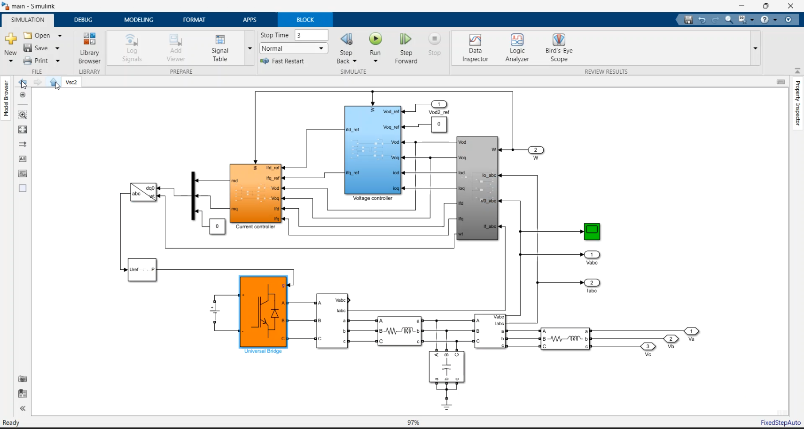Click the New model icon
The height and width of the screenshot is (429, 804).
10,39
